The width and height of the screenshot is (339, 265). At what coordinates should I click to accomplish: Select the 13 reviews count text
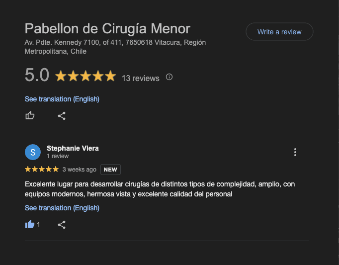point(141,78)
